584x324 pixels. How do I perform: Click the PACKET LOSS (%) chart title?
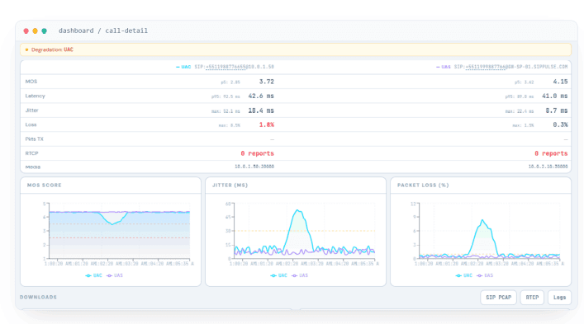pyautogui.click(x=423, y=185)
